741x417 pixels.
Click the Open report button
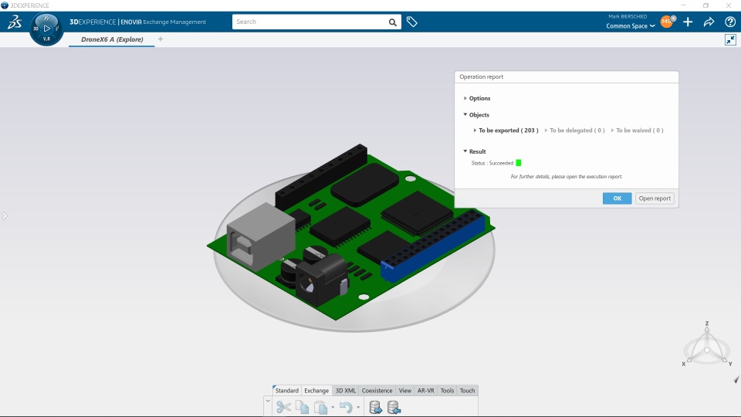[x=655, y=198]
